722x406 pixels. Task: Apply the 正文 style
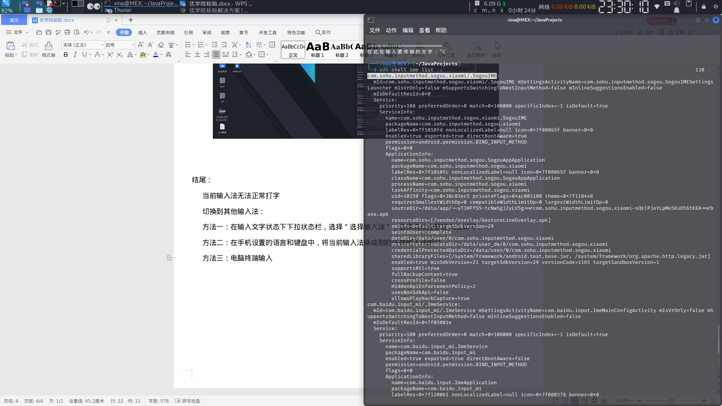tap(293, 50)
